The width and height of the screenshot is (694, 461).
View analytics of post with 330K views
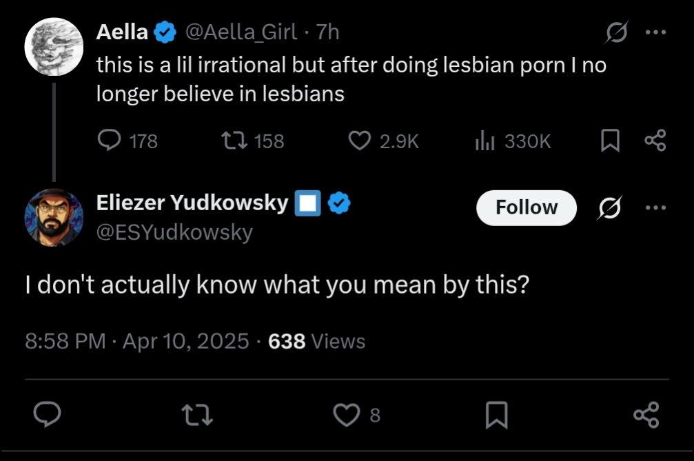pyautogui.click(x=483, y=141)
